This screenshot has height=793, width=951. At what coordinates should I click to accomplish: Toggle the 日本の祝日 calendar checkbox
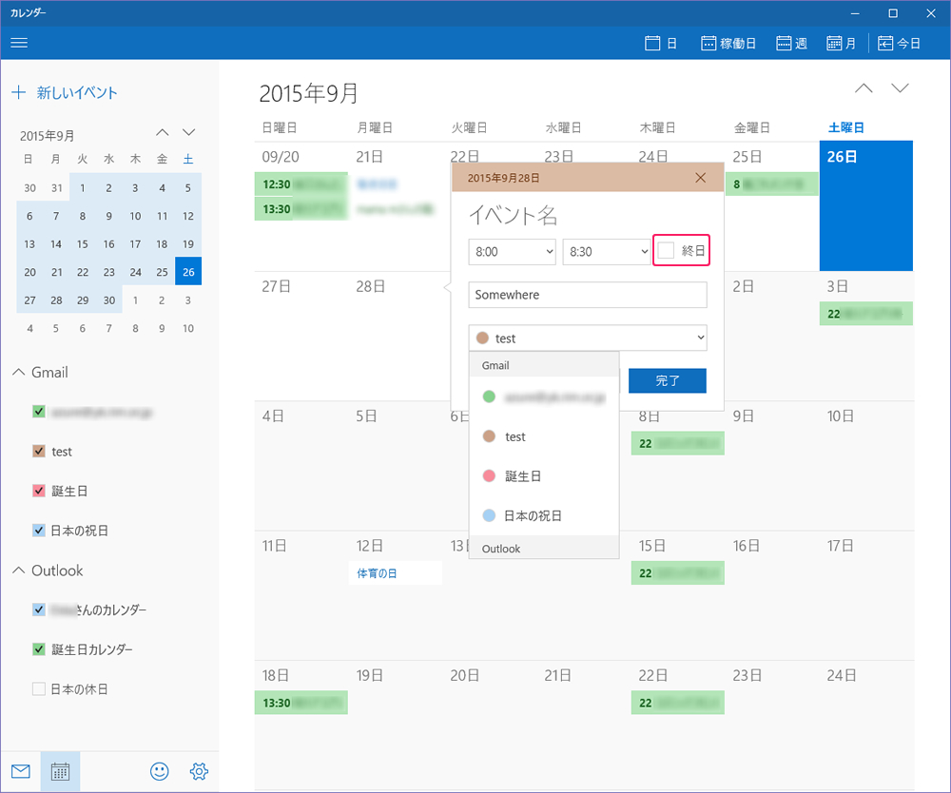tap(39, 531)
